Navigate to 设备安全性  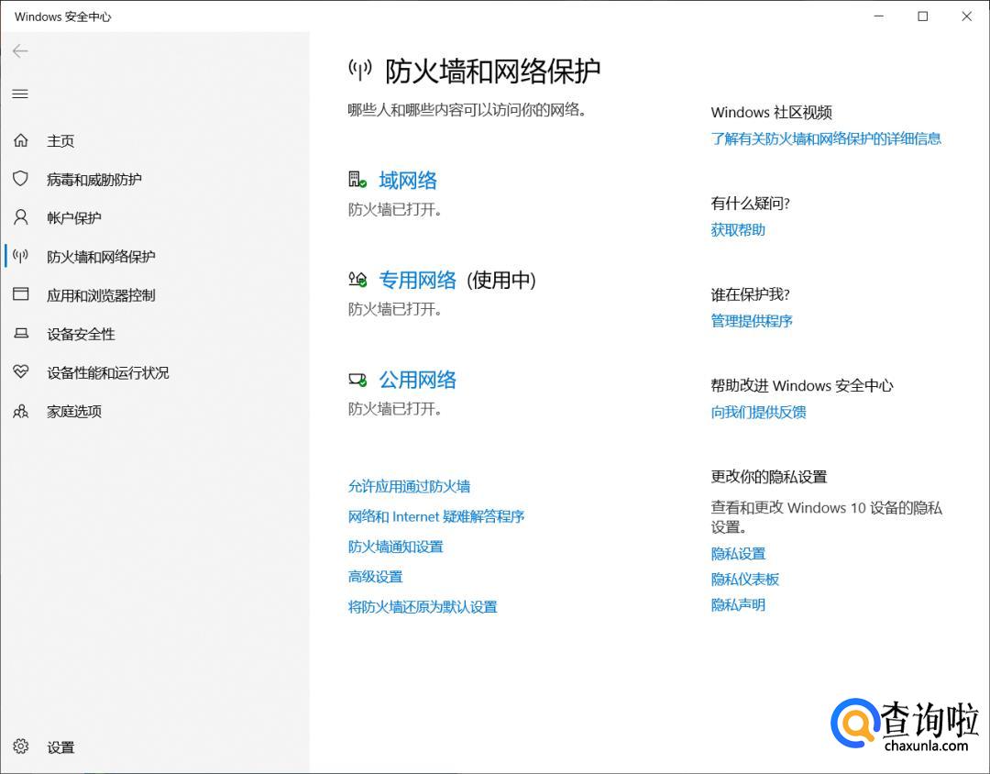pyautogui.click(x=81, y=334)
